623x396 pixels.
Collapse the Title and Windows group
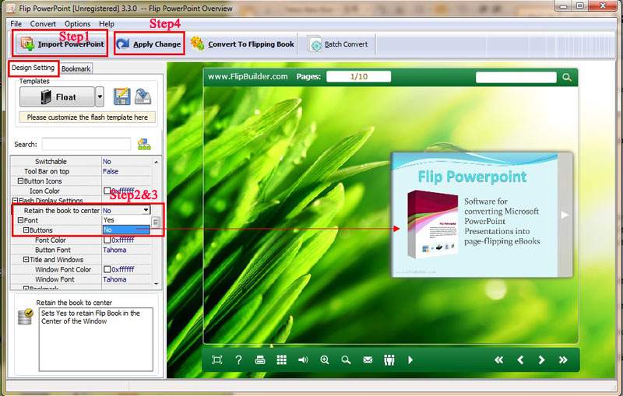point(26,260)
